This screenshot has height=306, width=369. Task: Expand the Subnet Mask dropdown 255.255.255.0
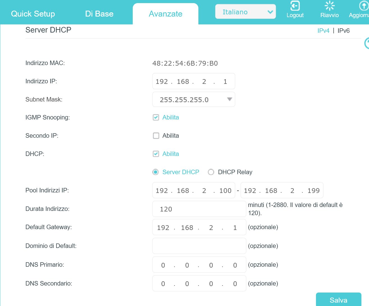click(x=194, y=99)
